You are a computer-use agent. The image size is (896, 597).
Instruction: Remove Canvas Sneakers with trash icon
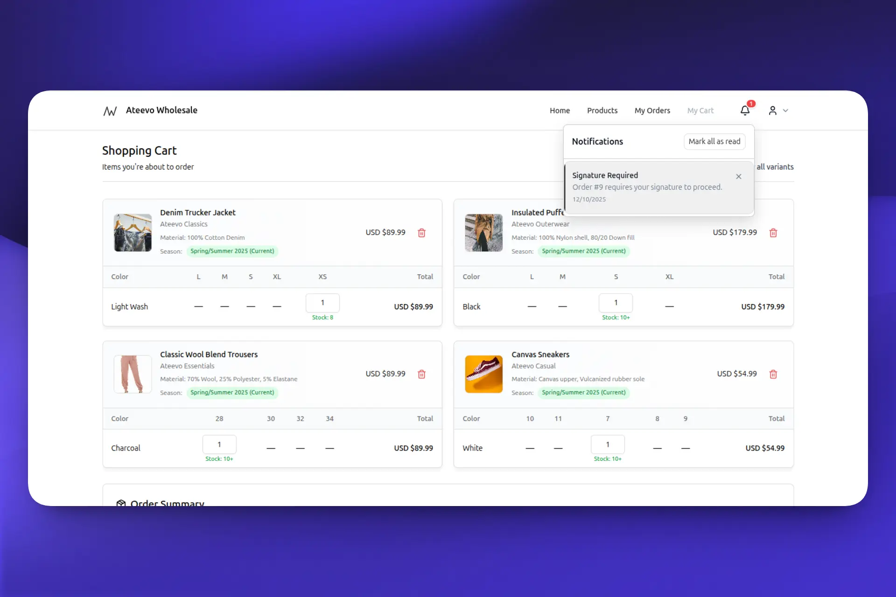[x=773, y=374]
